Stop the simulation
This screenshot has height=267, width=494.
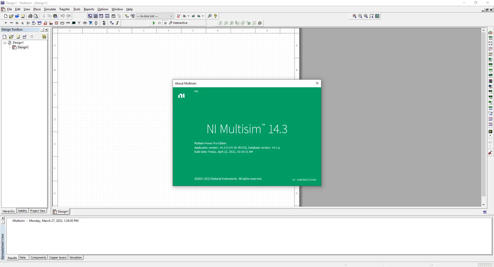165,23
